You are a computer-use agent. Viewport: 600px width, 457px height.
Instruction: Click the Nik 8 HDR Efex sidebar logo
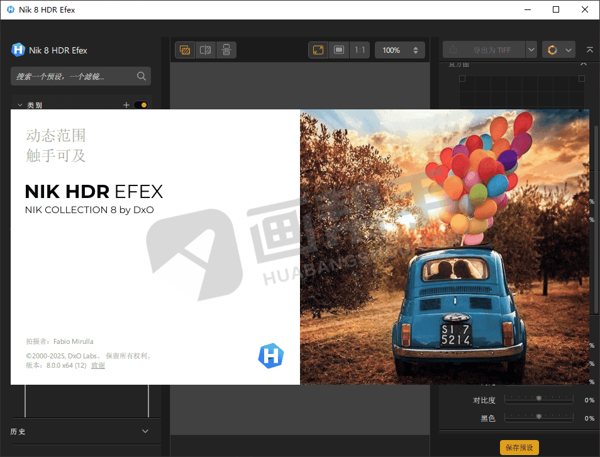(x=18, y=50)
